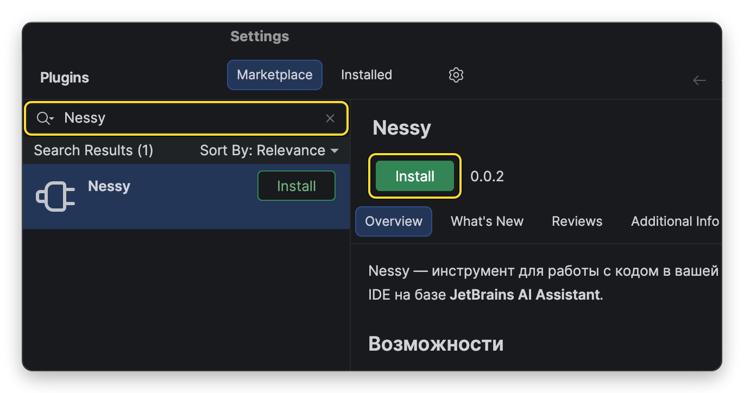This screenshot has width=744, height=393.
Task: Switch to the Installed tab
Action: [367, 75]
